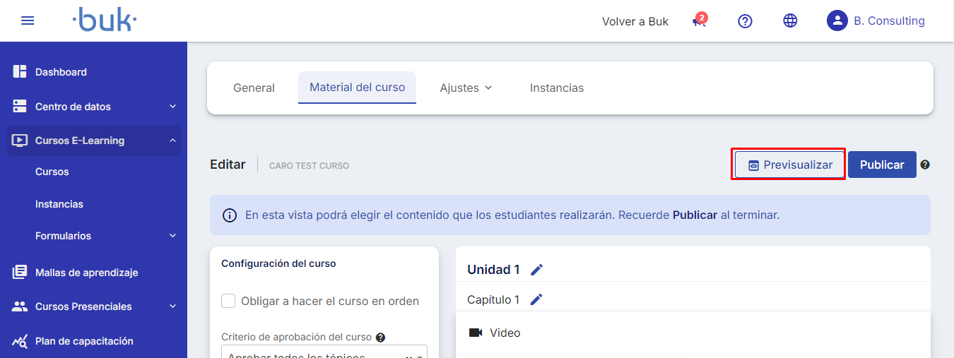Click the info icon in the blue banner
This screenshot has width=954, height=358.
(x=230, y=215)
